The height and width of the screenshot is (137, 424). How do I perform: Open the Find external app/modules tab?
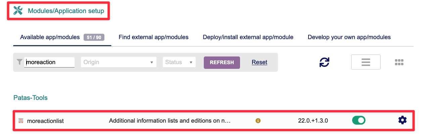[x=153, y=37]
